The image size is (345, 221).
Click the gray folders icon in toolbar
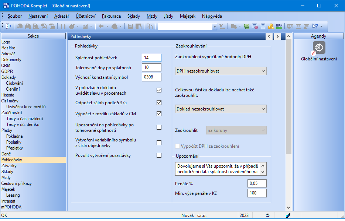pyautogui.click(x=234, y=27)
